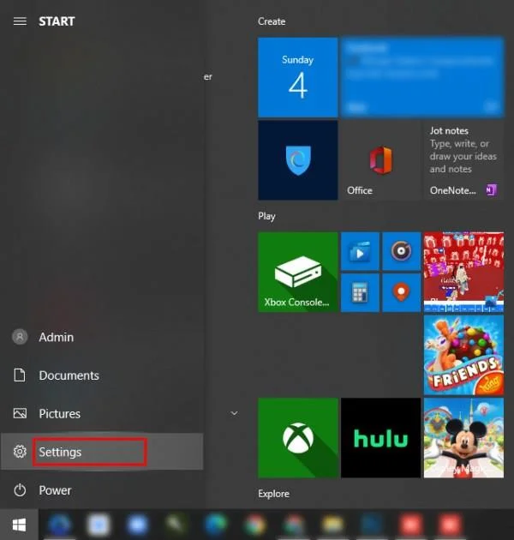Open the Movies & TV tile
This screenshot has height=540, width=514.
coord(360,251)
